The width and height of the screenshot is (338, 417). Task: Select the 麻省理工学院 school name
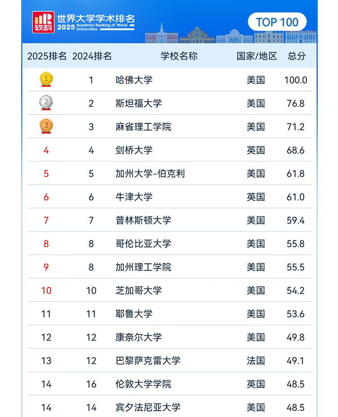143,127
